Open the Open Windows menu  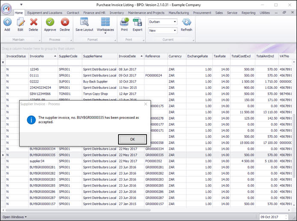pos(15,217)
